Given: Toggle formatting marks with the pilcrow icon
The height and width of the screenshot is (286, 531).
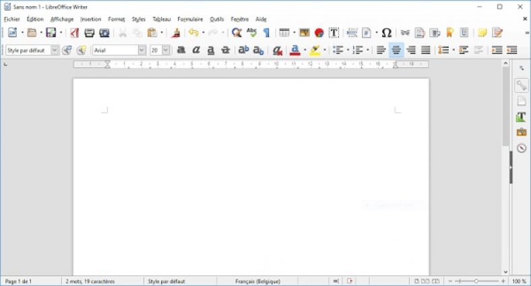Looking at the screenshot, I should [267, 32].
